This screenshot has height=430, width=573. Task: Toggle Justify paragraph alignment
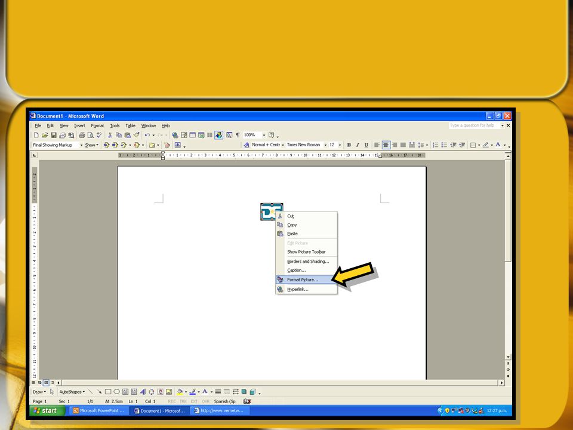pos(403,145)
